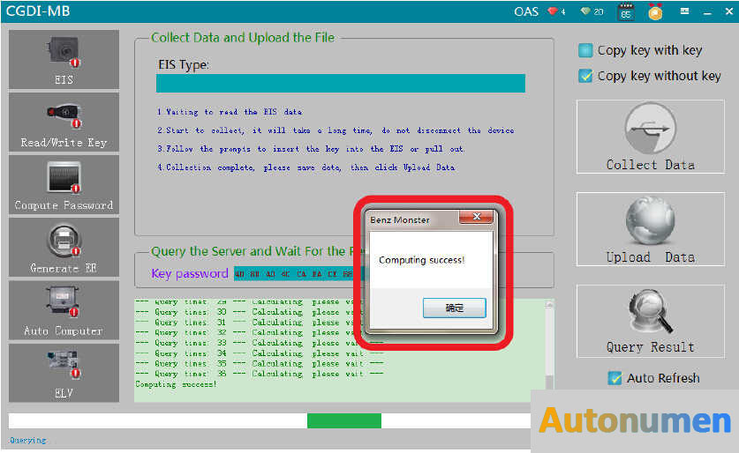Open the ELV module

(64, 373)
